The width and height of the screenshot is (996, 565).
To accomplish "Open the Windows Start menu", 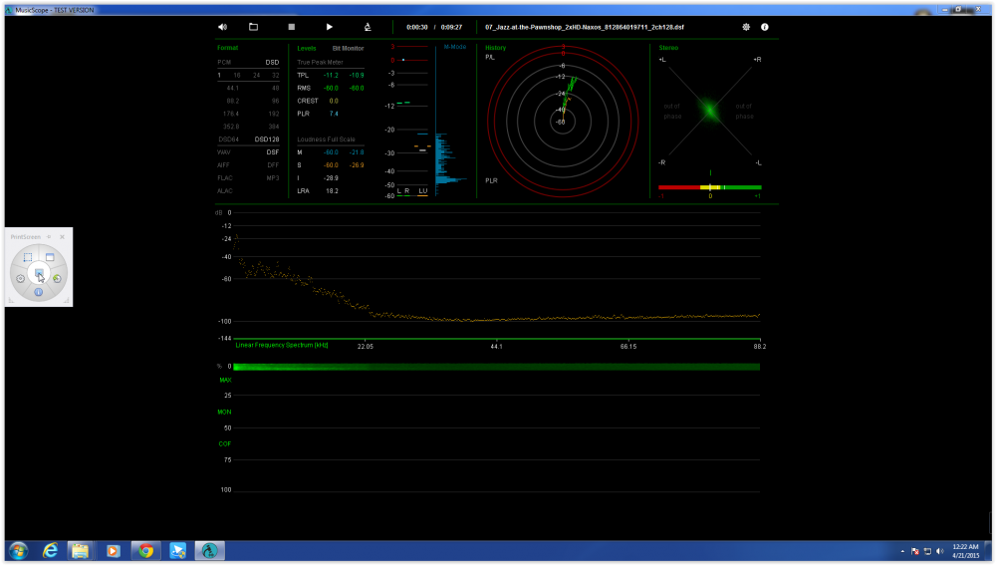I will click(x=18, y=550).
